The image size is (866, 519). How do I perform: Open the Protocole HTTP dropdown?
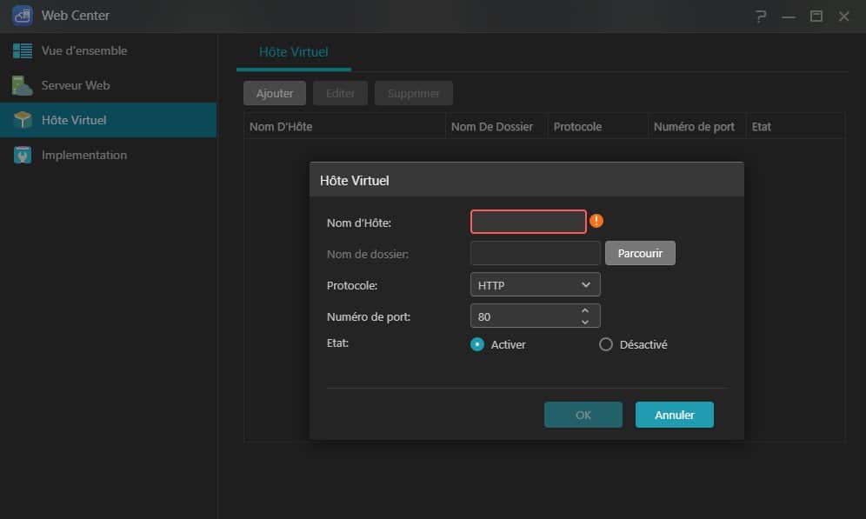(x=535, y=284)
